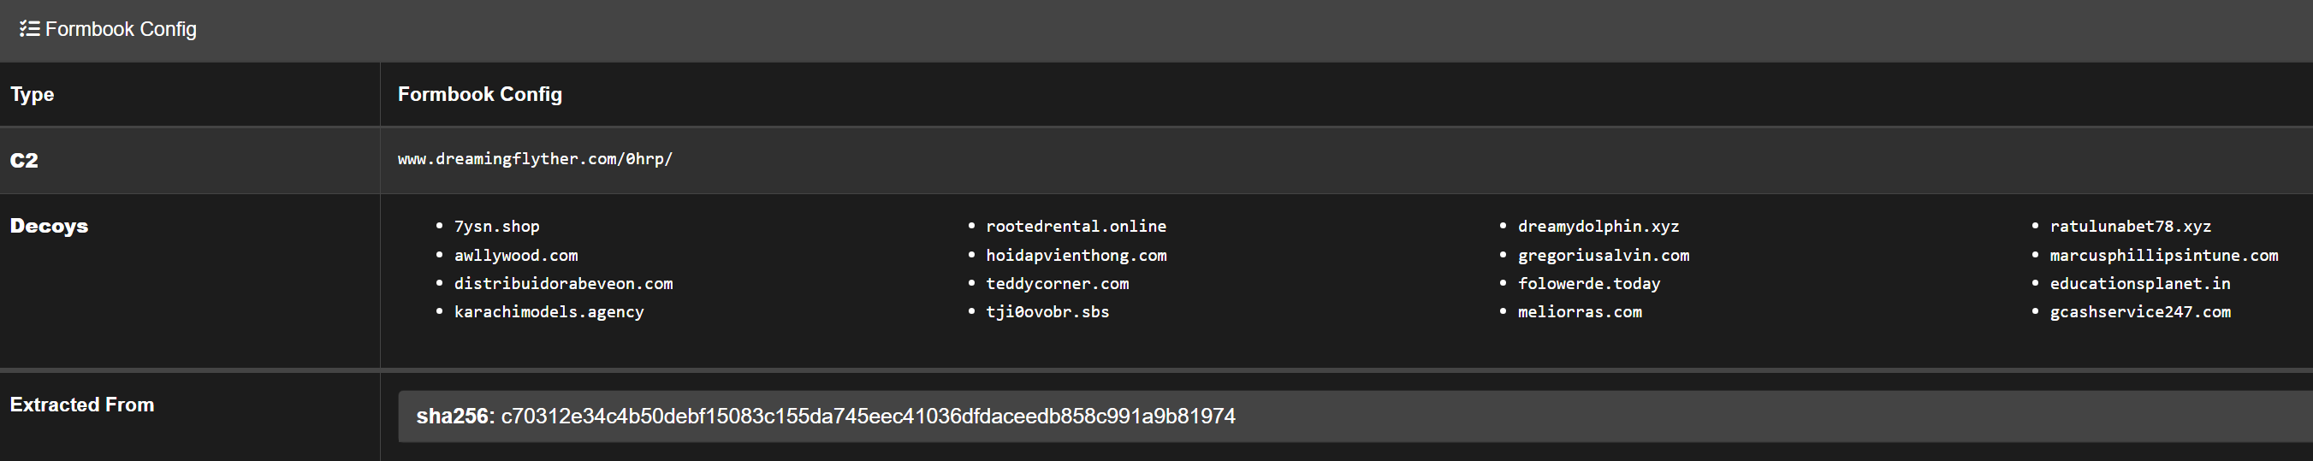Select decoy folowerde.today
The image size is (2313, 461).
1588,283
